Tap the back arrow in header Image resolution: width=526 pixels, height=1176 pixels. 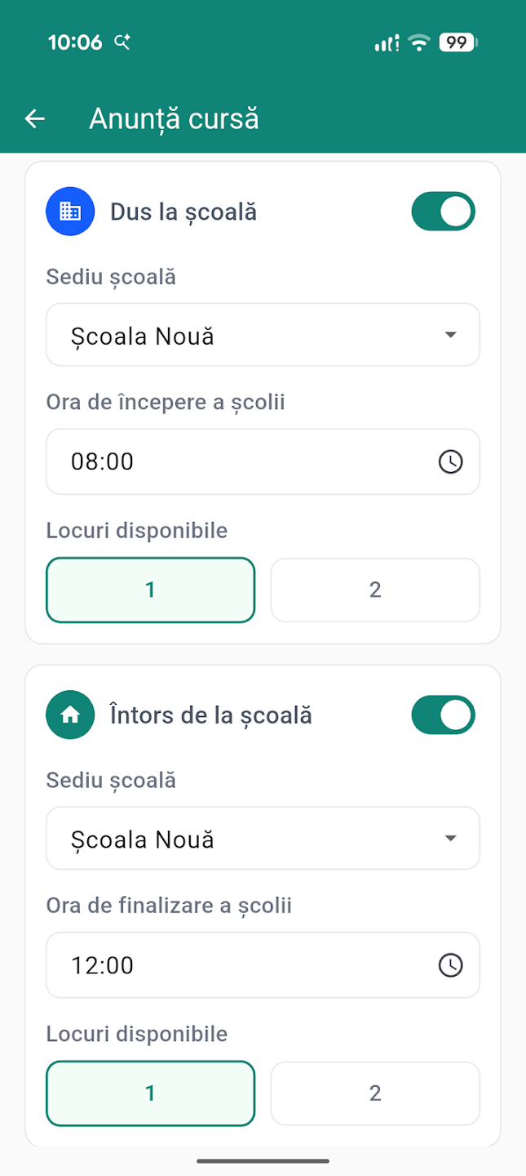34,119
